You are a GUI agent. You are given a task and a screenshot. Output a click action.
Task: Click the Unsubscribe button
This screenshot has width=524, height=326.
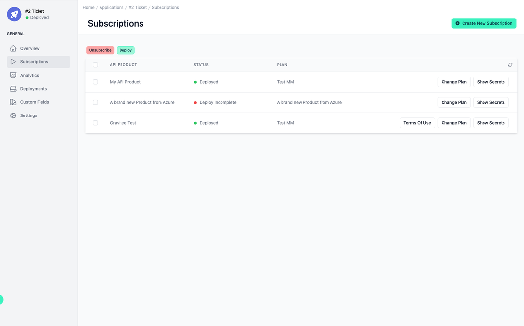(100, 50)
